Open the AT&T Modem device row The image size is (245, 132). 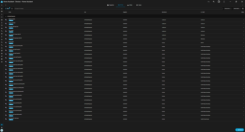124,31
